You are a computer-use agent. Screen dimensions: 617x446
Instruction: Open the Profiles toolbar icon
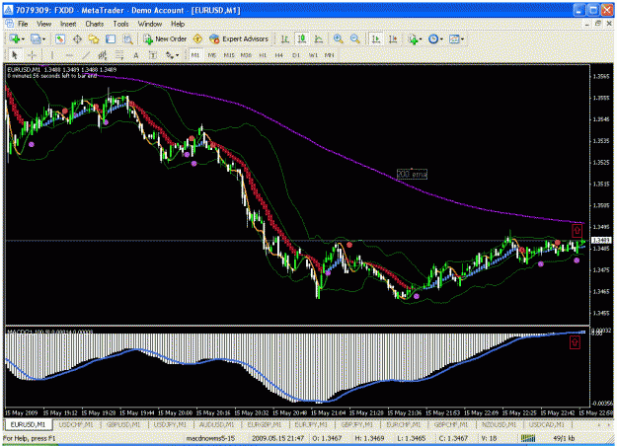pyautogui.click(x=36, y=38)
